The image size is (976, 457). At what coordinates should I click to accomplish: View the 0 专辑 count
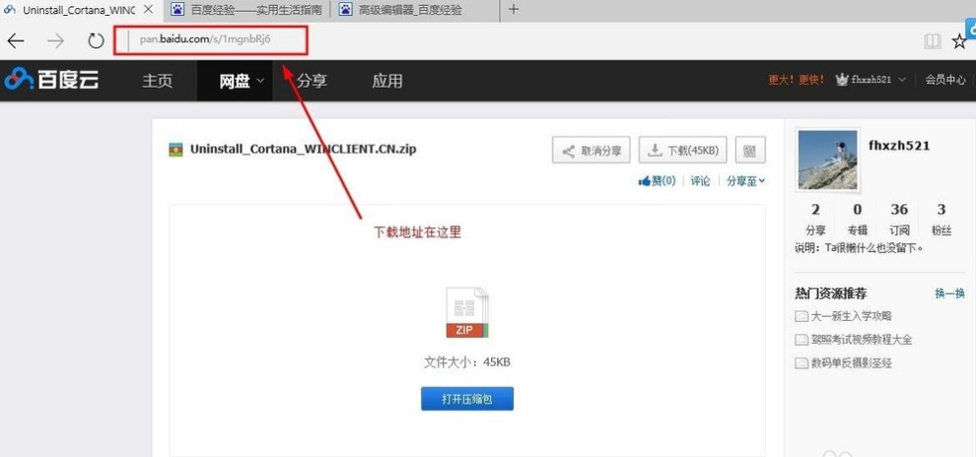click(x=857, y=219)
